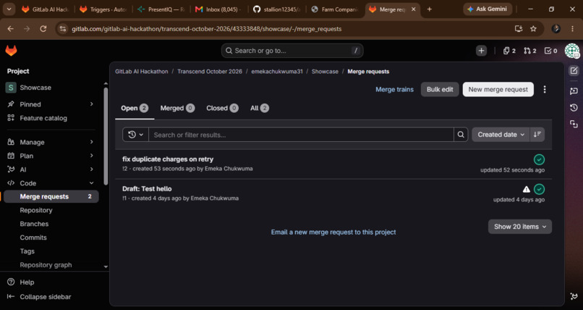Click the browser reload icon
This screenshot has height=310, width=583.
coord(43,29)
